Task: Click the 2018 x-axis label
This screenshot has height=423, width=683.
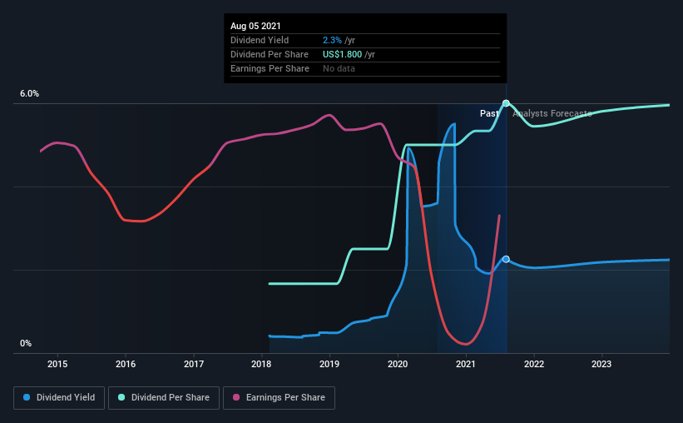Action: [261, 364]
